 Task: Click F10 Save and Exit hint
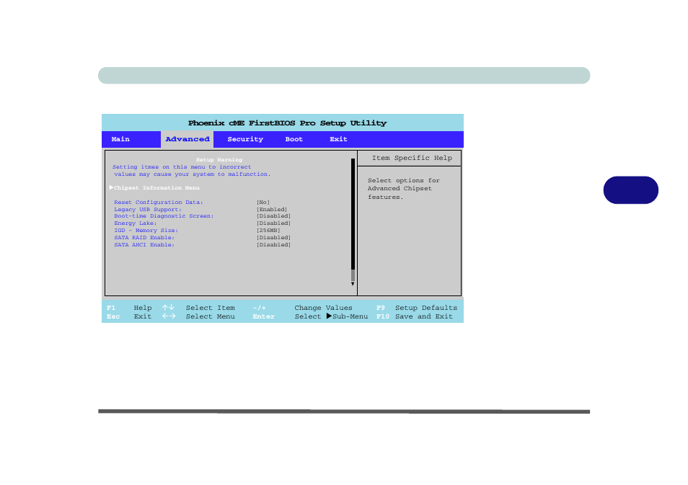point(414,316)
